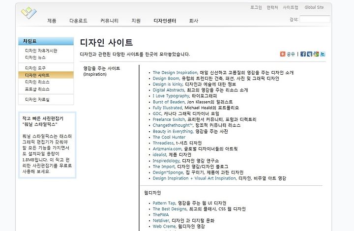Open the 다운로드 menu
The image size is (354, 231).
[78, 21]
